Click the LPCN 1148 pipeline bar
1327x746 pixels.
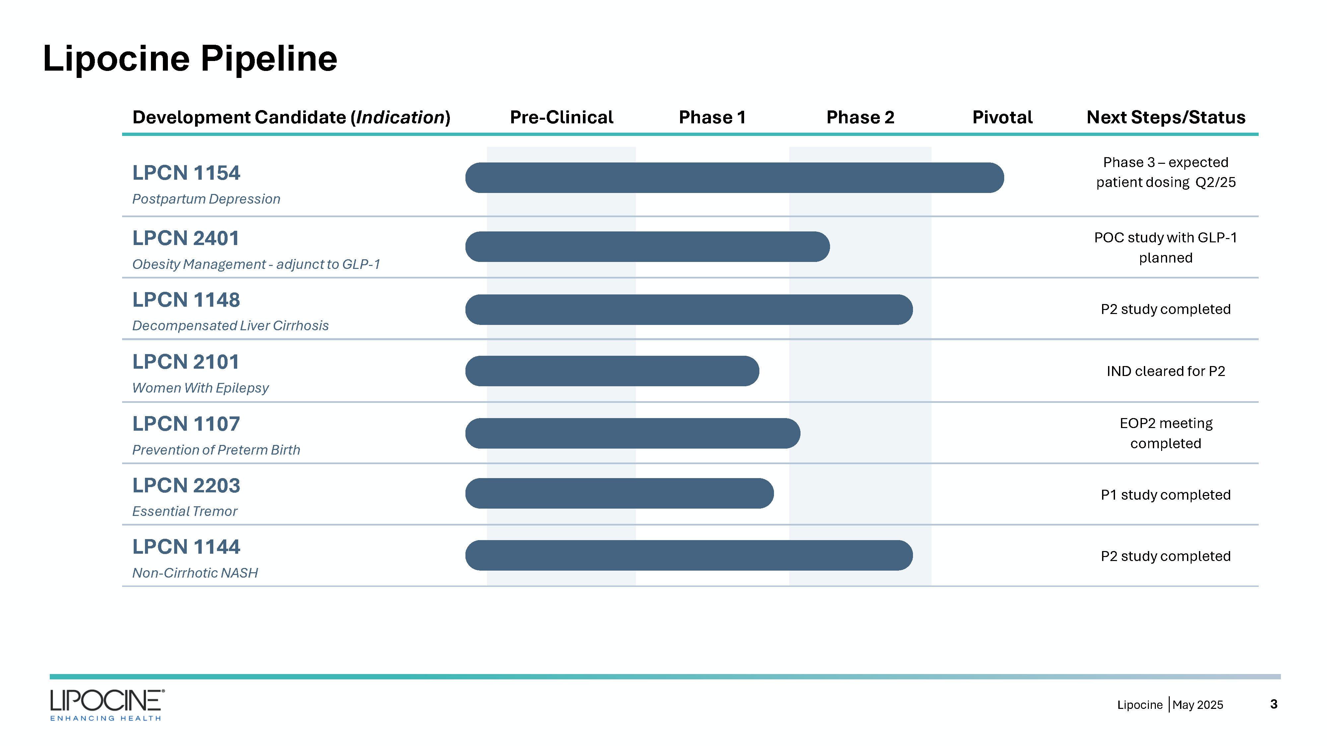(x=689, y=309)
